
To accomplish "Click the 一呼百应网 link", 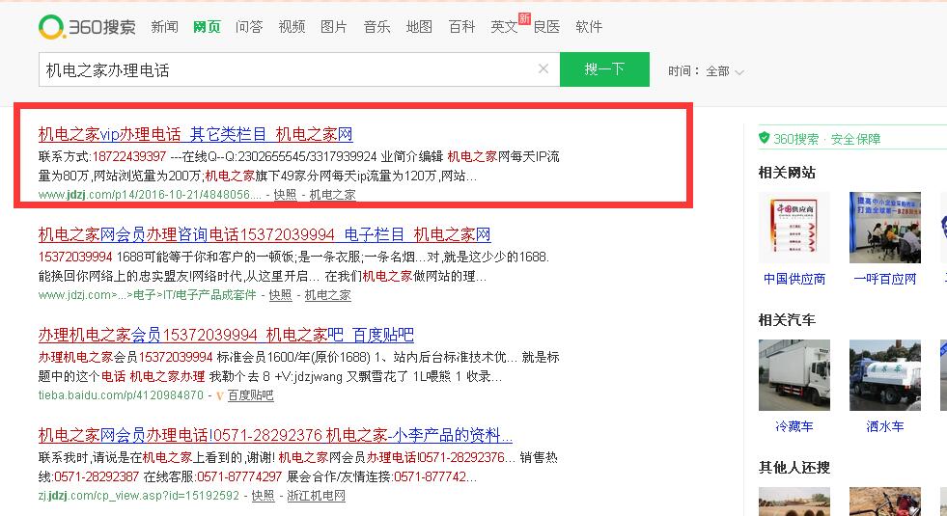I will coord(885,279).
